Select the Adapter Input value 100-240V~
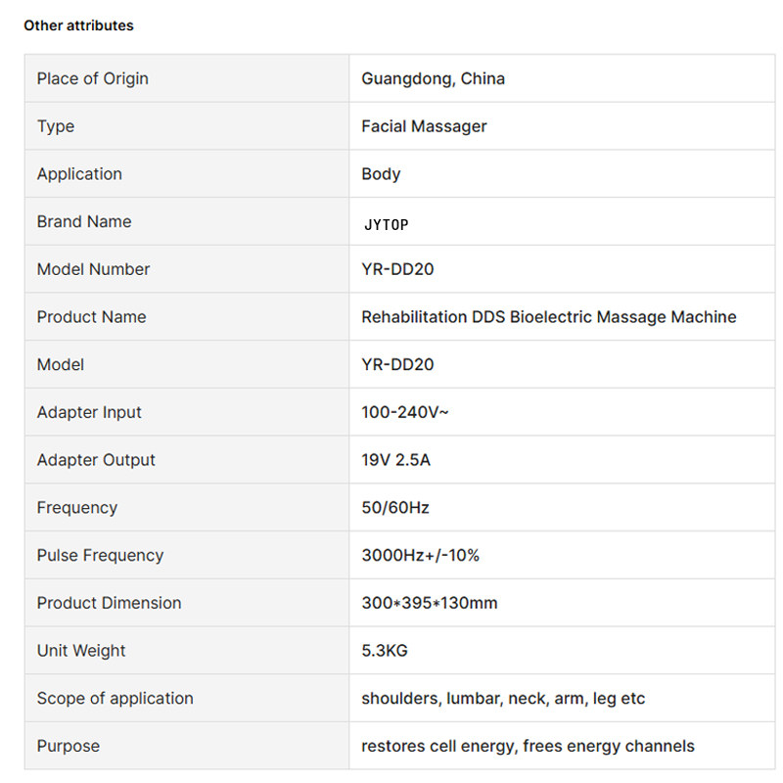Screen dimensions: 783x783 405,412
